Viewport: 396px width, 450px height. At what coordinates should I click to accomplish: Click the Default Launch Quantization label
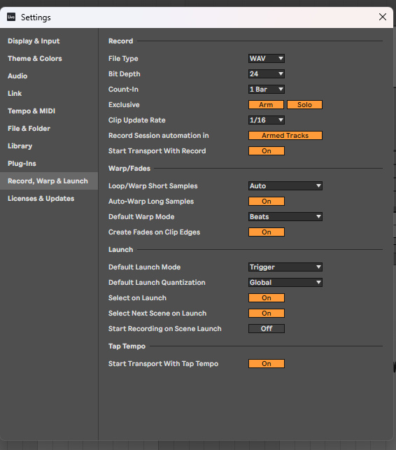pos(157,283)
